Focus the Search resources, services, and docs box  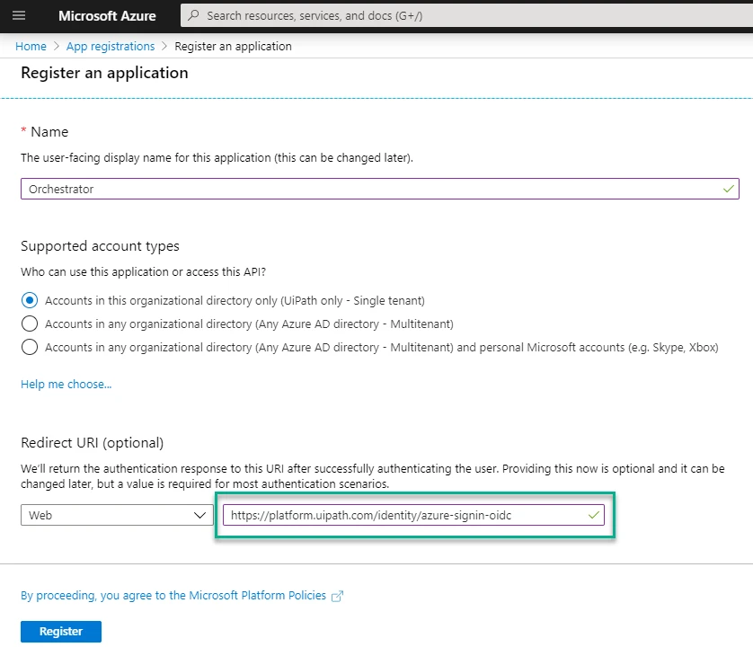point(466,15)
